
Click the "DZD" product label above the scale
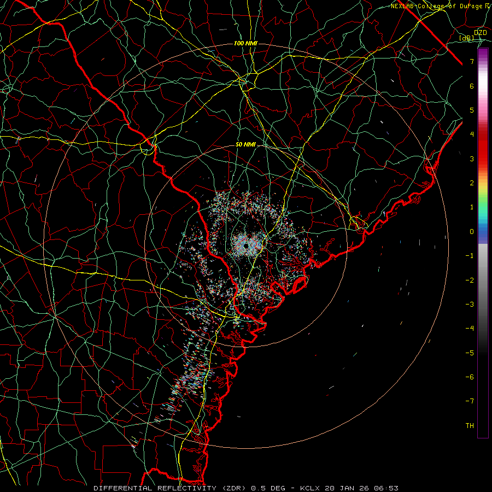coord(480,33)
